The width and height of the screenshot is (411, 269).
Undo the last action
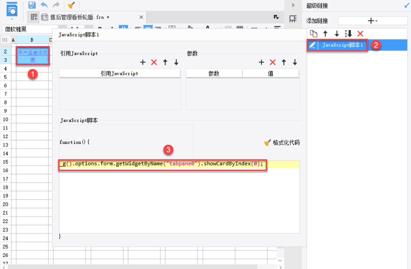point(44,5)
